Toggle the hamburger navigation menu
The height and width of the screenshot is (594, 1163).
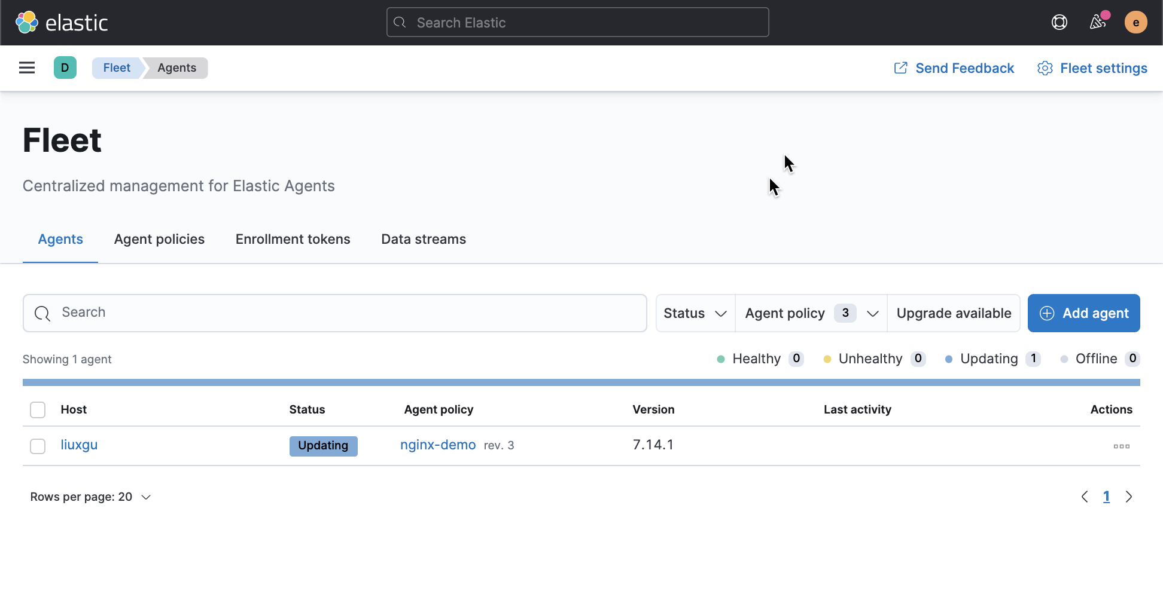tap(27, 68)
